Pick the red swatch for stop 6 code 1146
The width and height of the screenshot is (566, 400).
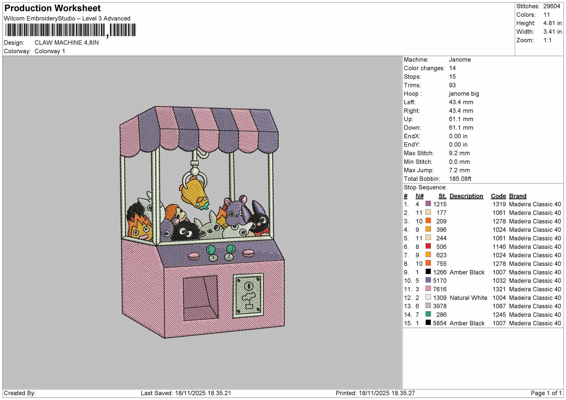tap(428, 246)
